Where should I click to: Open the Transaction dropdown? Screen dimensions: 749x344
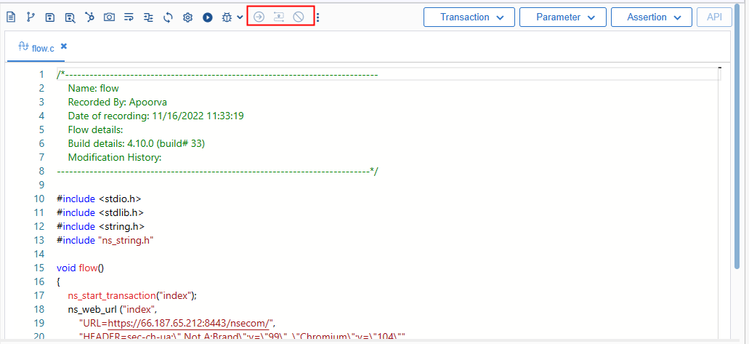[469, 17]
